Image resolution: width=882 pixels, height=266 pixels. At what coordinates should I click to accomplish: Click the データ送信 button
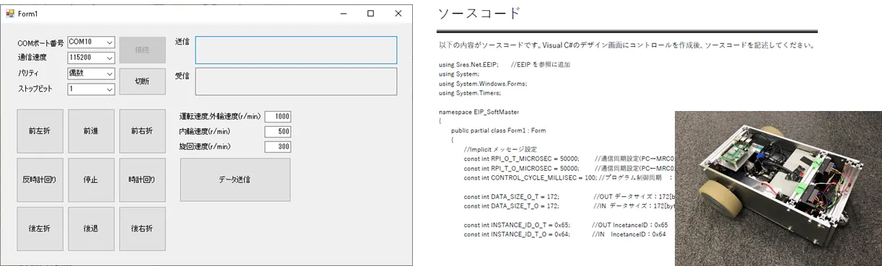(x=235, y=179)
